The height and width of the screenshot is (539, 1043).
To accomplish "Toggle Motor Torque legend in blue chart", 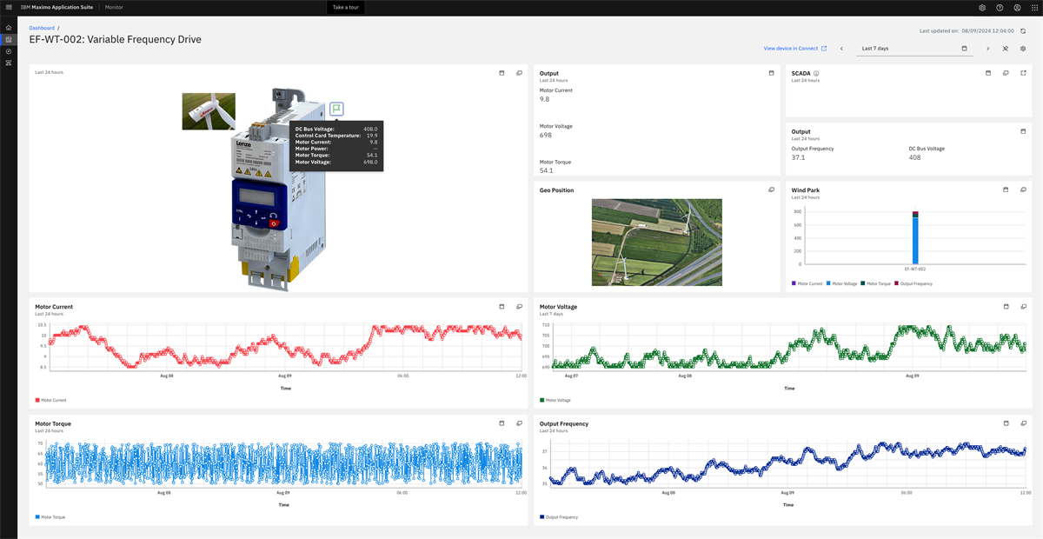I will 50,516.
